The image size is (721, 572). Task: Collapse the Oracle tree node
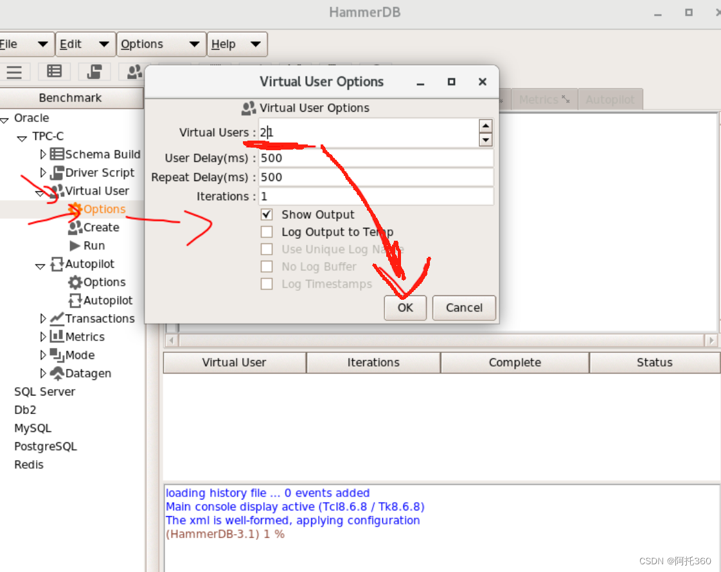(x=4, y=120)
